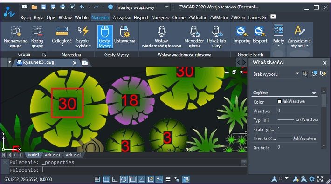Screen dimensions: 331x184
Task: Open the workspace settings gear in status bar
Action: (x=312, y=179)
